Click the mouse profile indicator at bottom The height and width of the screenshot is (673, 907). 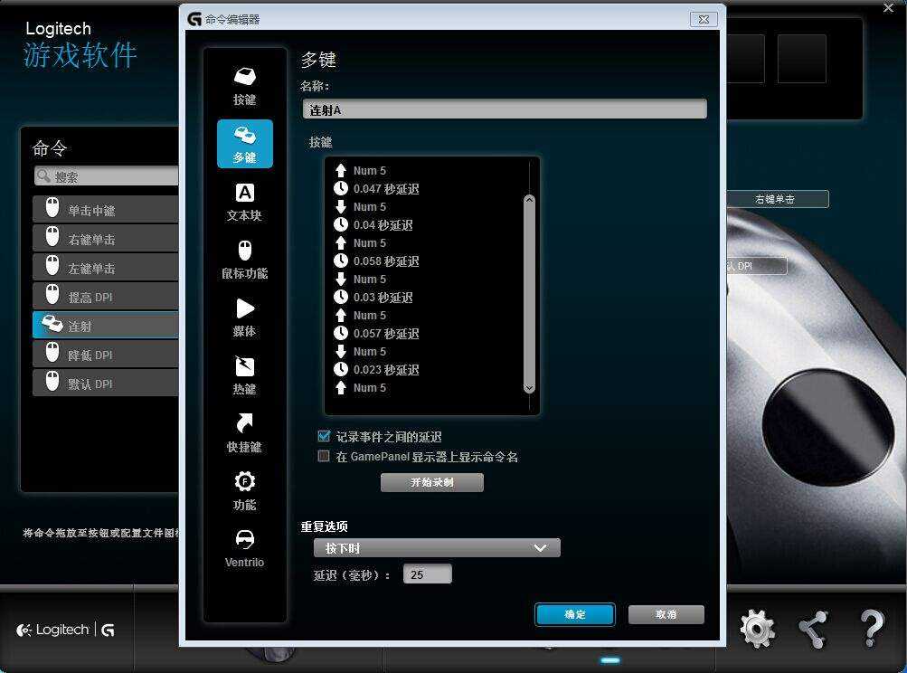(x=610, y=660)
